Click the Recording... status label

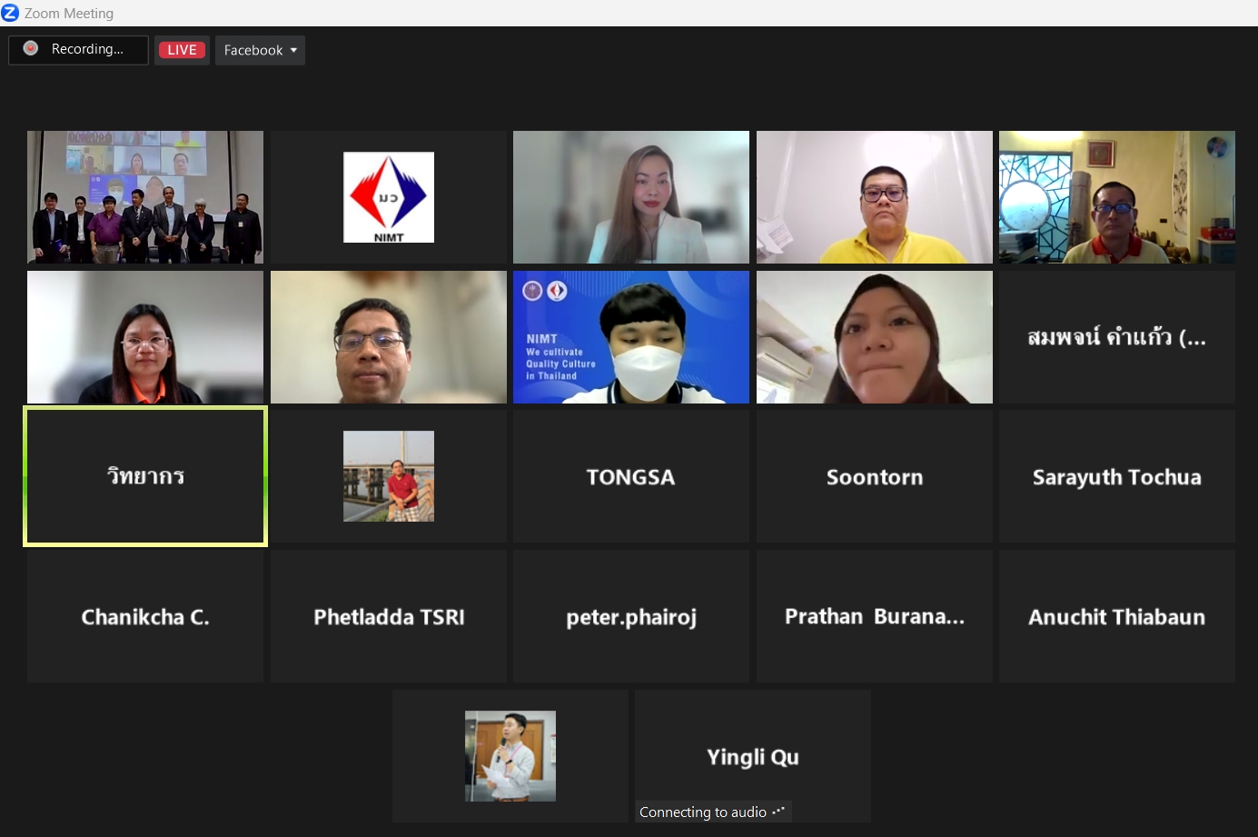(x=87, y=49)
